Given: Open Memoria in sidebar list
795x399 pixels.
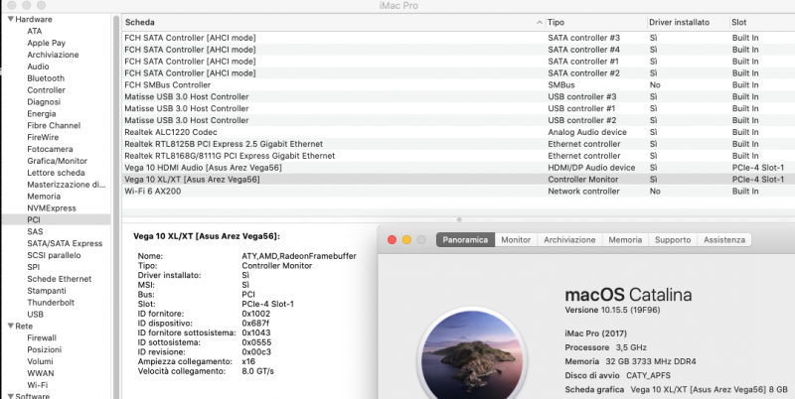Looking at the screenshot, I should tap(44, 197).
